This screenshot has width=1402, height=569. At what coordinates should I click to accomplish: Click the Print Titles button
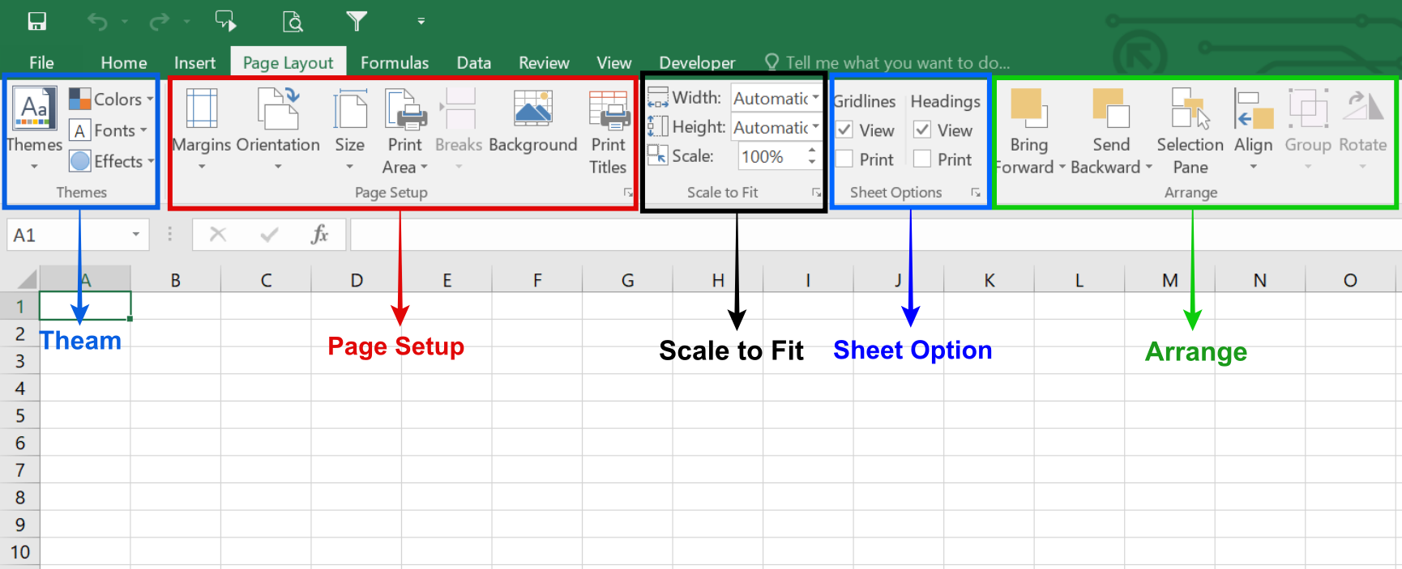[609, 131]
